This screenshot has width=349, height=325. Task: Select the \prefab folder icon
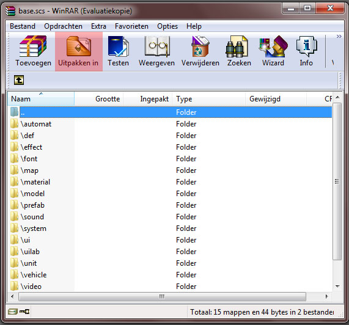[14, 205]
